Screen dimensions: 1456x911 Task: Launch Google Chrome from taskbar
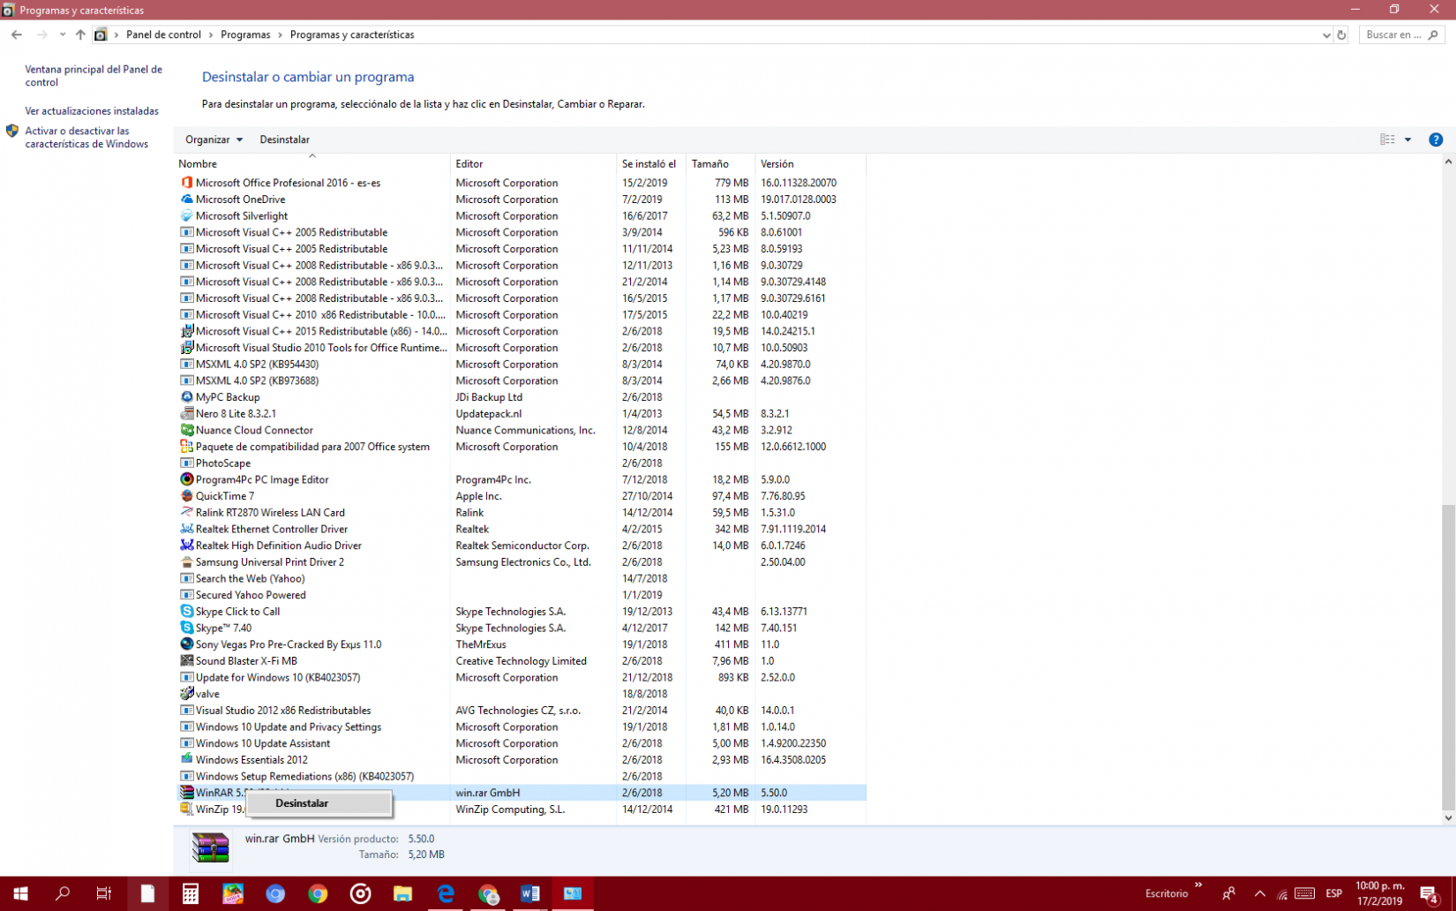[x=318, y=893]
